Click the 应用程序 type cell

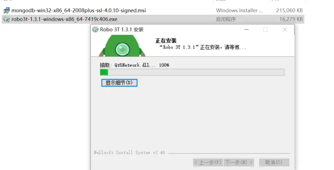click(226, 19)
